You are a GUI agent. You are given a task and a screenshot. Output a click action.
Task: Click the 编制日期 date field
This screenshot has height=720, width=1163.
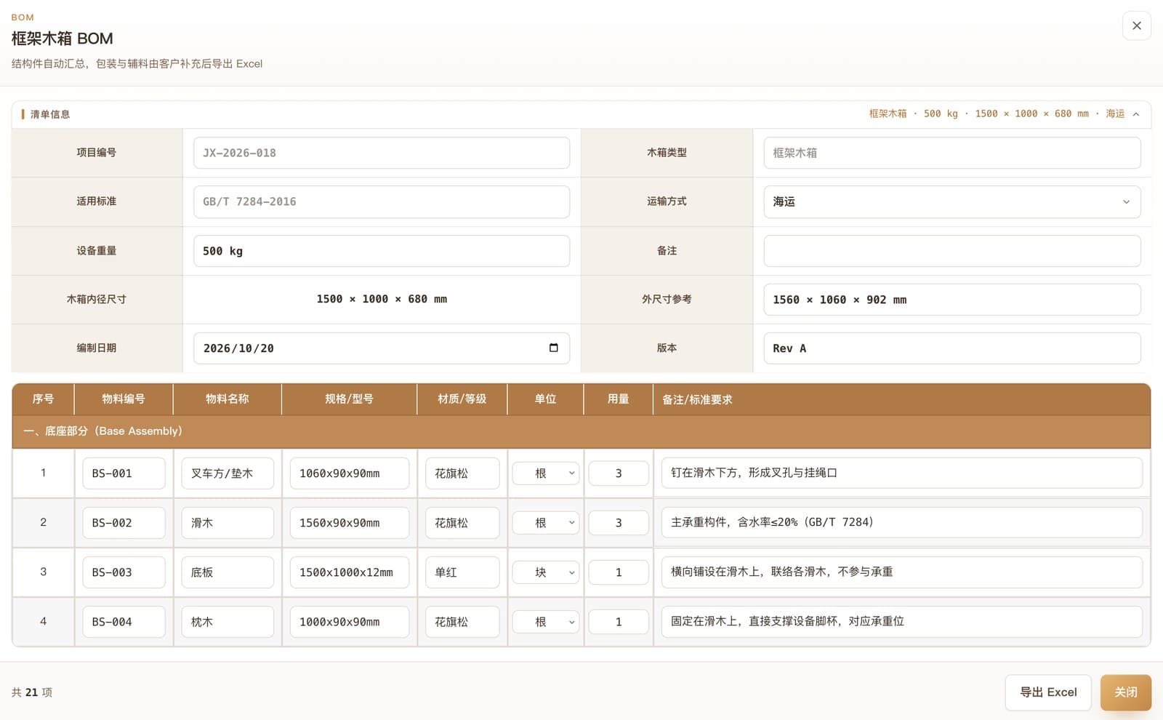[x=382, y=348]
